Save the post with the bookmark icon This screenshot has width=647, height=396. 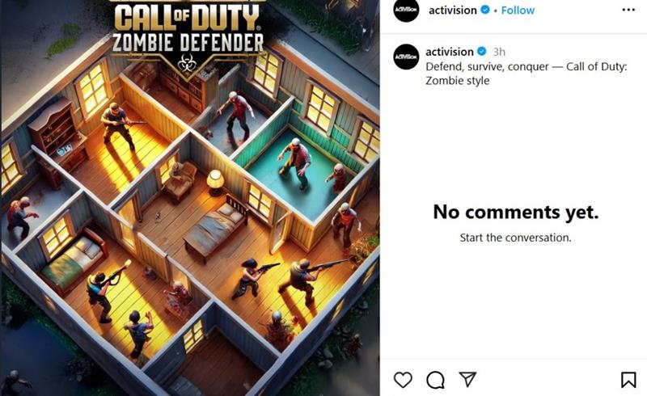(x=628, y=380)
